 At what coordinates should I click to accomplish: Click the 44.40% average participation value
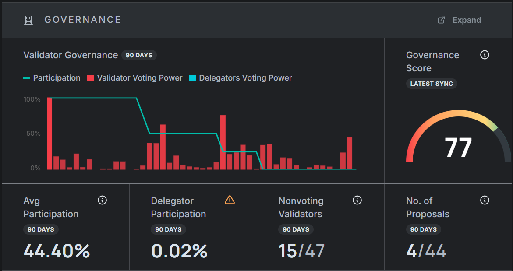click(57, 251)
